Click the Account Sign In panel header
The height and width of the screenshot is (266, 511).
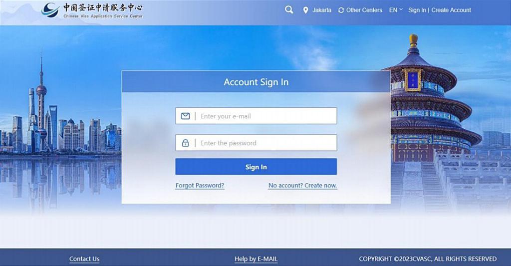point(256,82)
